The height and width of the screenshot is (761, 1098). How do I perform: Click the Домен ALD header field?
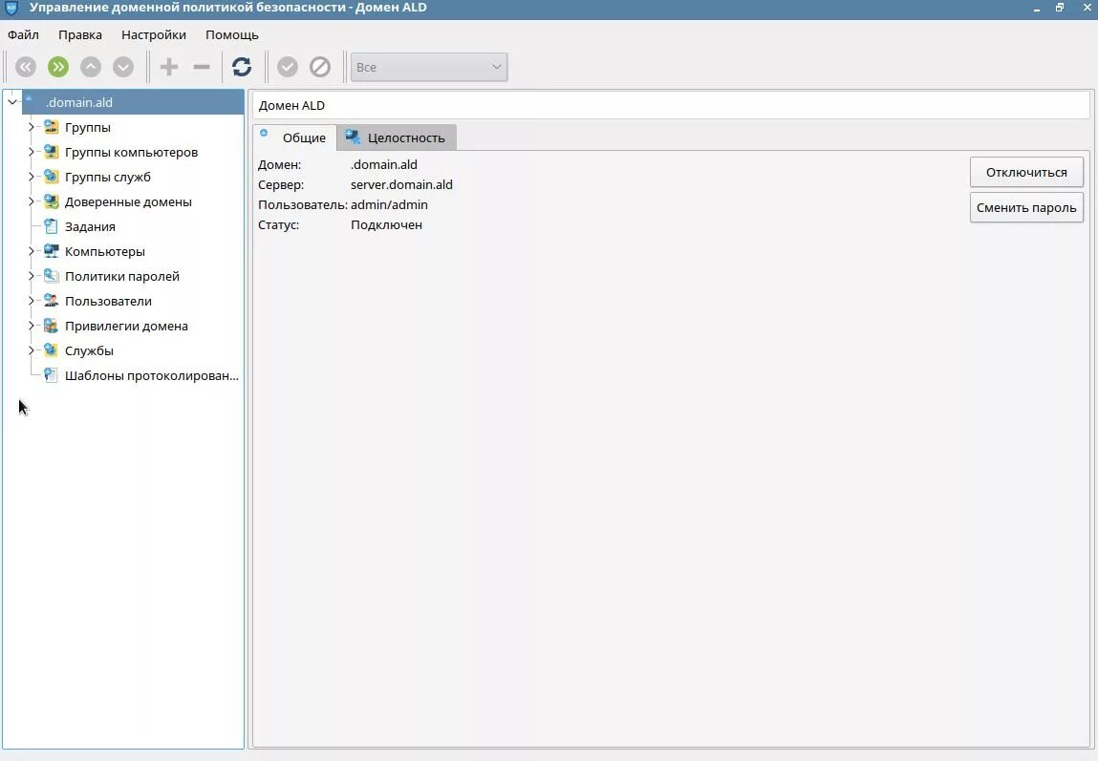click(x=671, y=106)
